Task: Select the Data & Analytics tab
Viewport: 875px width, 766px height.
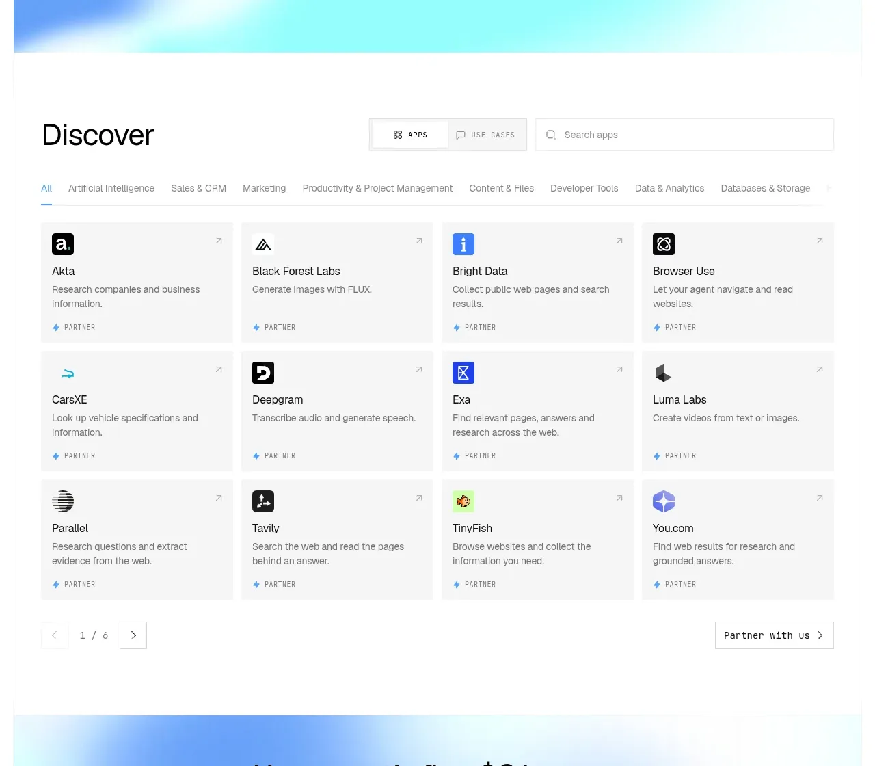Action: coord(669,188)
